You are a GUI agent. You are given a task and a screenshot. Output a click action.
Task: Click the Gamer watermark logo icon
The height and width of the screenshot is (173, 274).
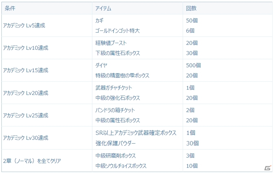[x=268, y=168]
